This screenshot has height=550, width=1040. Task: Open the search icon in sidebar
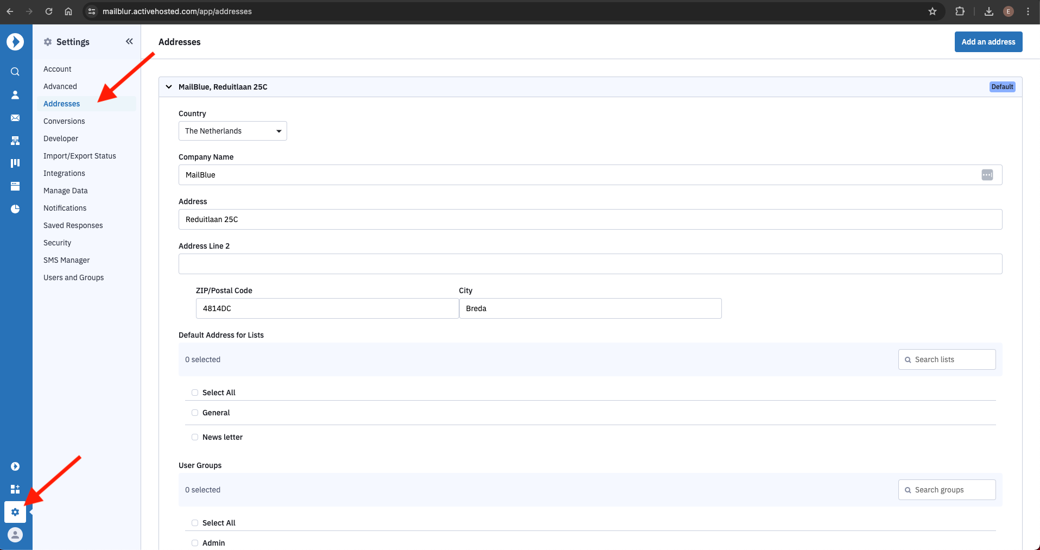coord(15,72)
